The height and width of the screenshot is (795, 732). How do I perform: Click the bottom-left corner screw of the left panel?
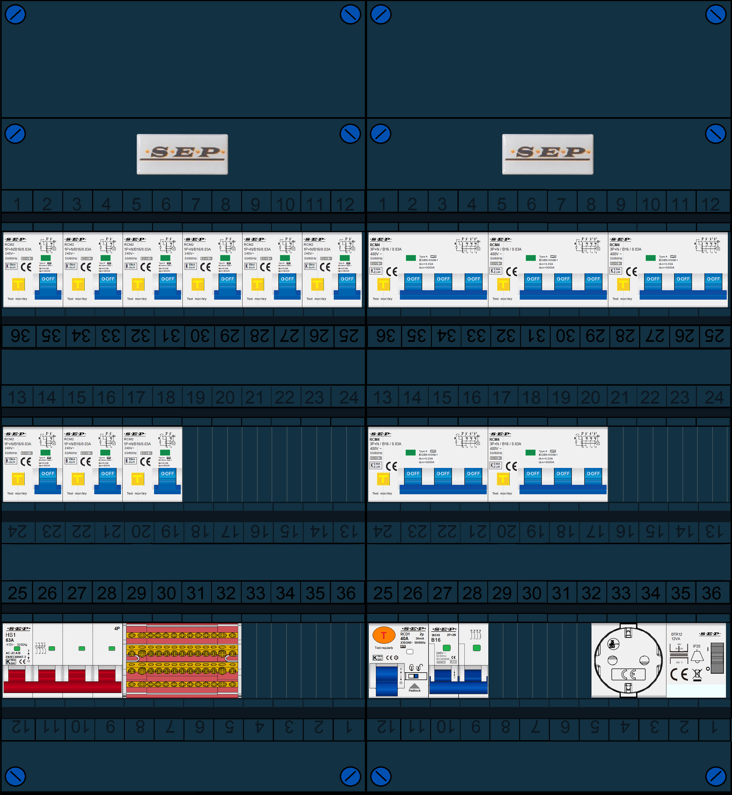pos(15,777)
